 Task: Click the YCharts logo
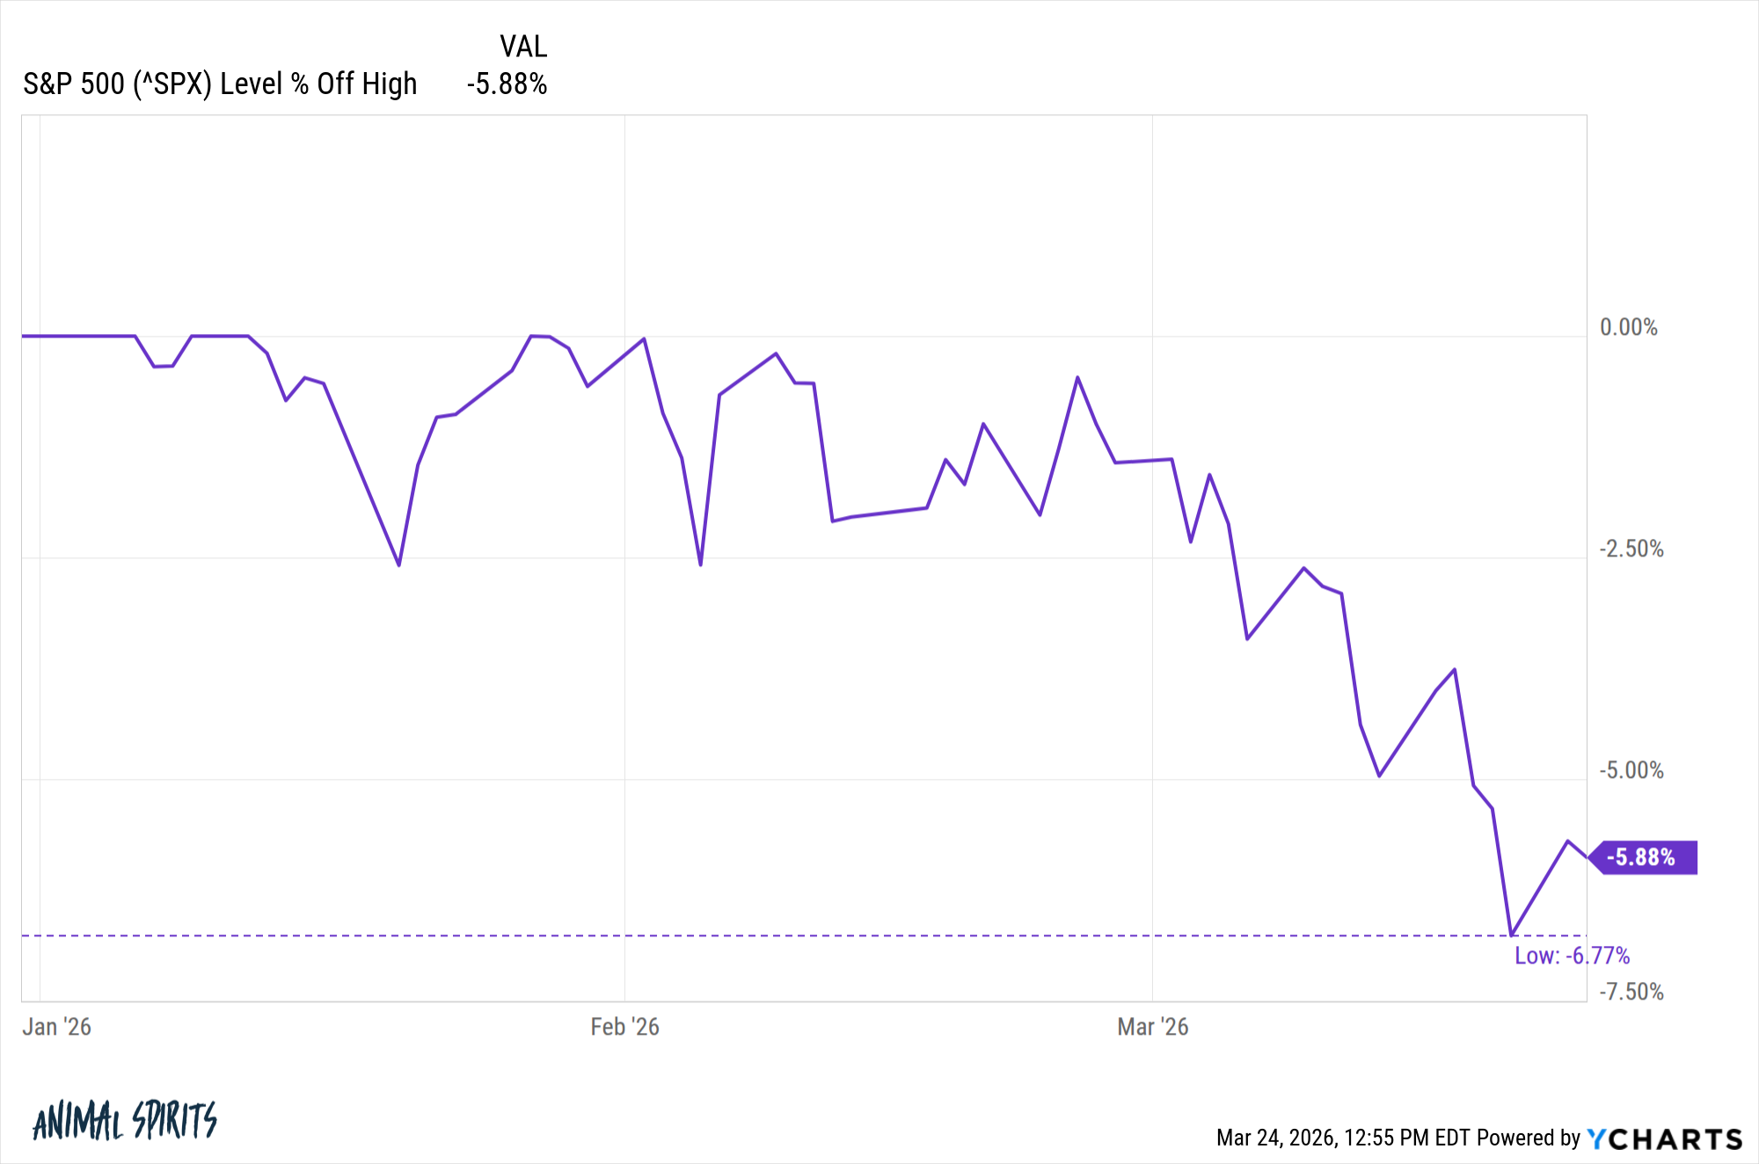1664,1139
